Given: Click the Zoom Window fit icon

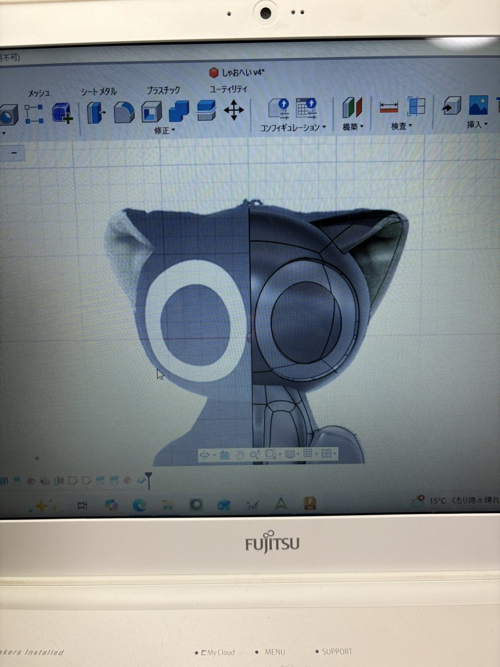Looking at the screenshot, I should [271, 455].
